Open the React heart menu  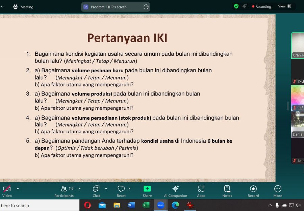pyautogui.click(x=121, y=191)
